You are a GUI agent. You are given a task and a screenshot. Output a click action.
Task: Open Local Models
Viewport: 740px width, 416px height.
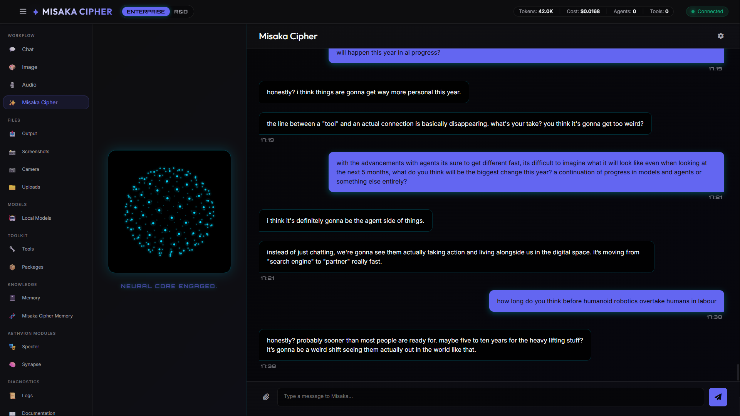coord(36,218)
